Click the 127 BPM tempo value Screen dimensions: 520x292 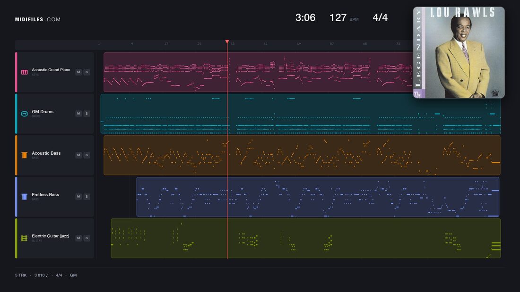pos(338,17)
